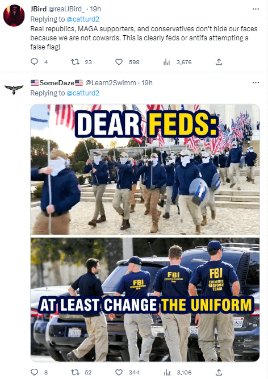Reply to JBird's tweet via comment icon
268x379 pixels.
pos(34,62)
